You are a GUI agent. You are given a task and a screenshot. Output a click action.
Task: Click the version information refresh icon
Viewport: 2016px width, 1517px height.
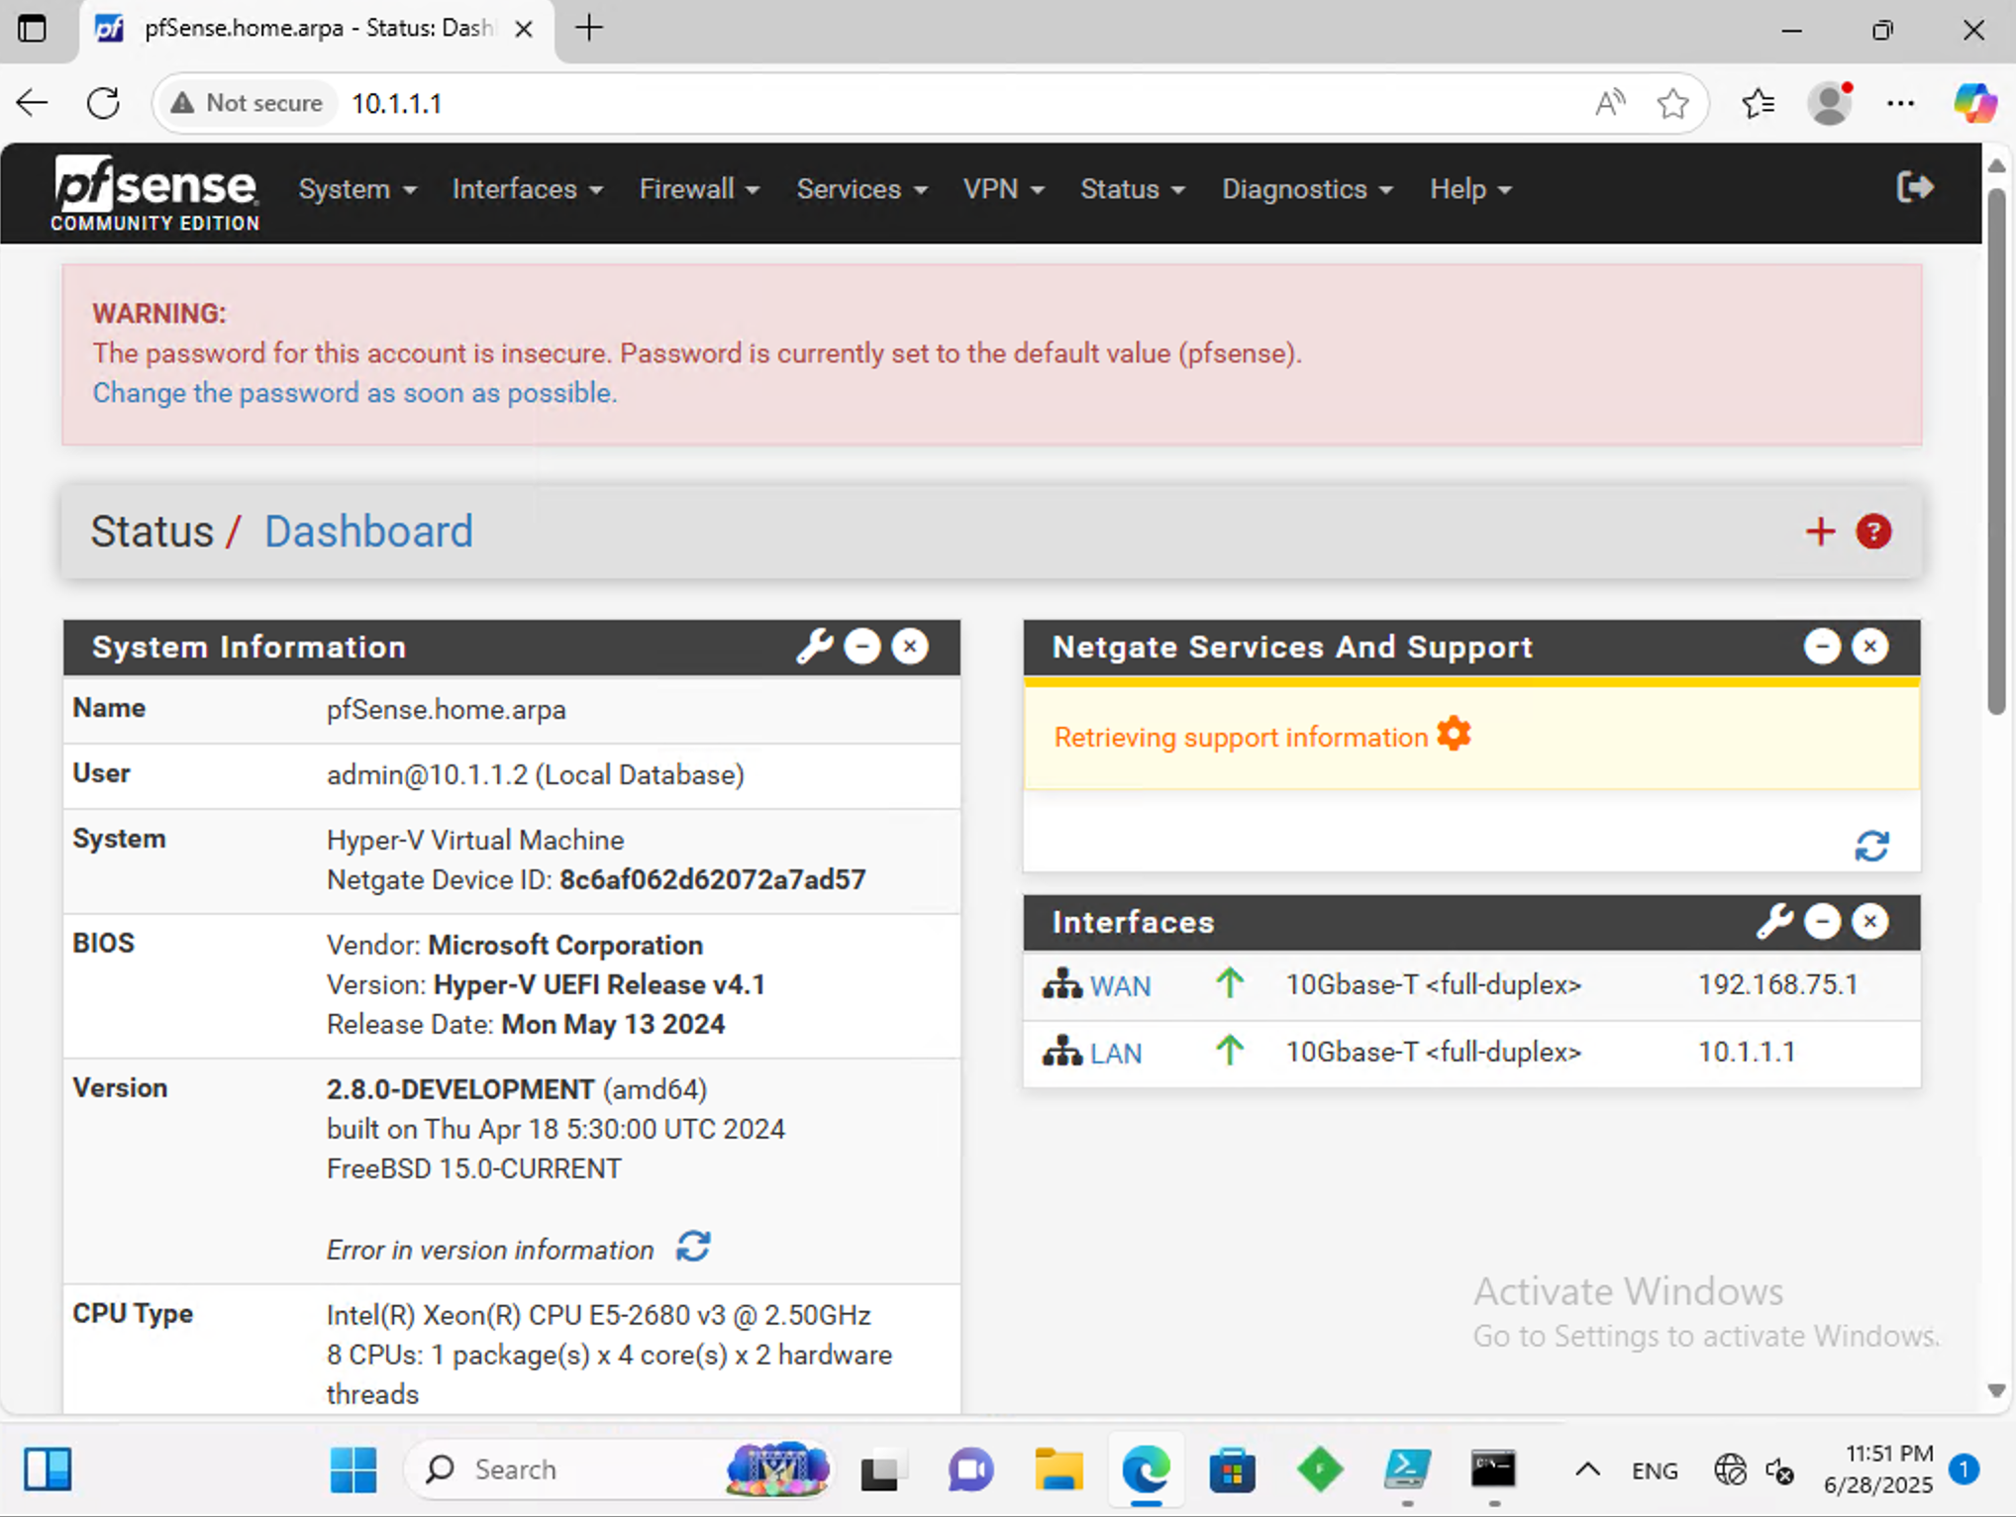[693, 1247]
